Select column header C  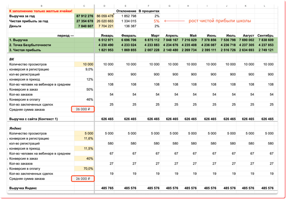[x=84, y=6]
